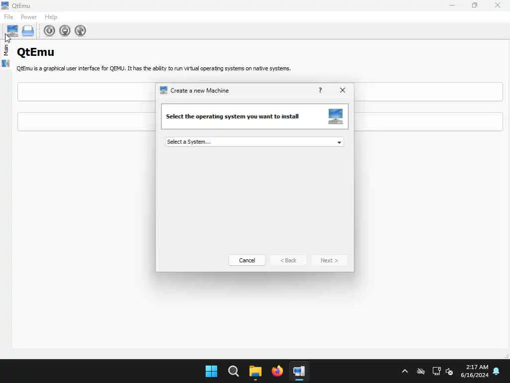Open the notifications bell
510x383 pixels.
[x=496, y=371]
